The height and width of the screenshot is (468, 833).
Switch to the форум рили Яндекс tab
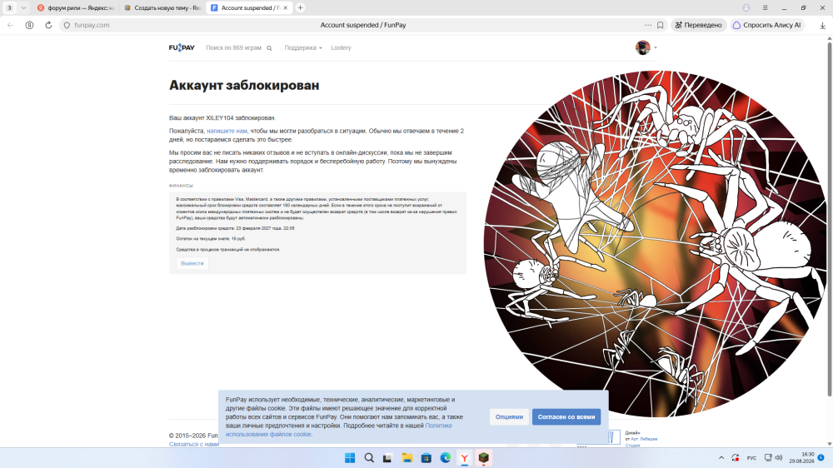click(x=76, y=8)
